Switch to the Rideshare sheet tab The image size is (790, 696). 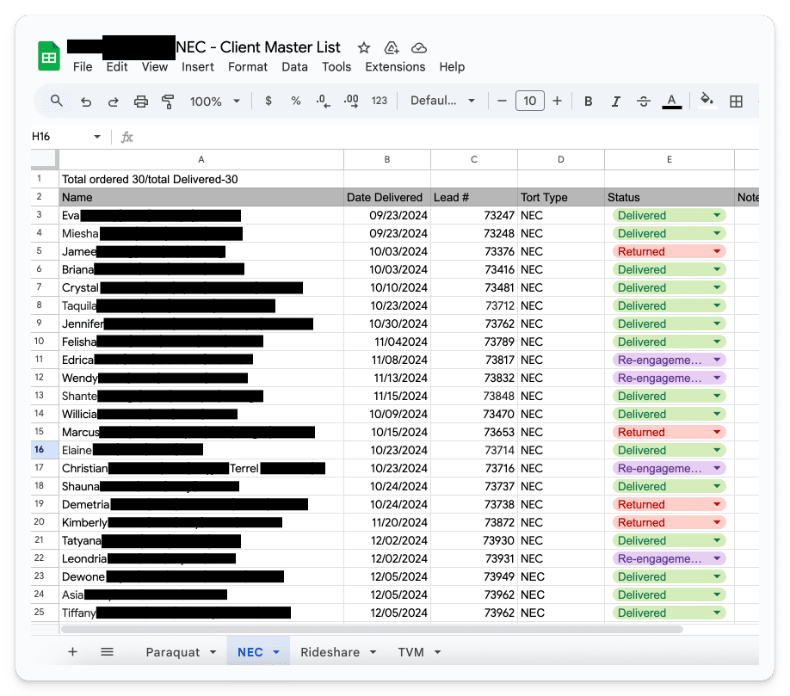point(337,652)
